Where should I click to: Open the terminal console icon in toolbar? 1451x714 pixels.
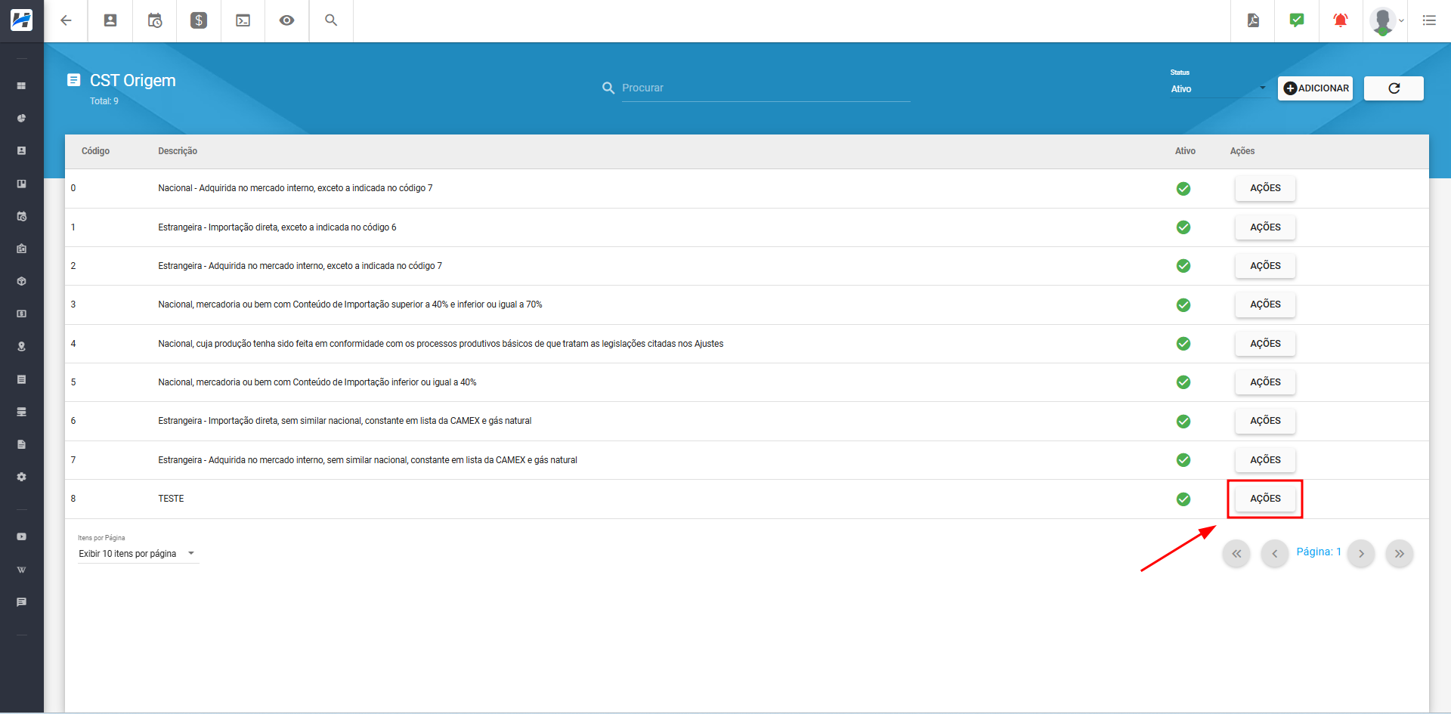coord(243,20)
